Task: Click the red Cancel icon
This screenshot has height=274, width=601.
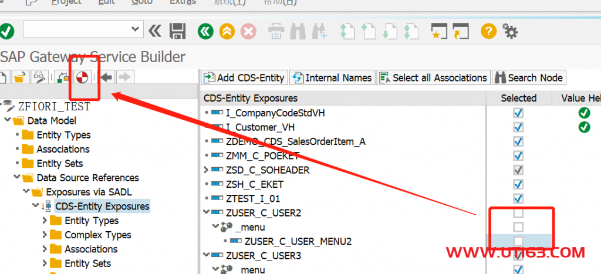Action: tap(248, 31)
